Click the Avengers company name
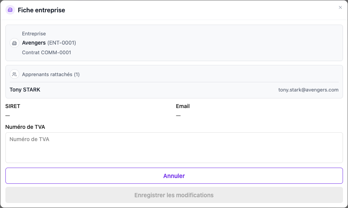Screen dimensions: 348x208 click(x=34, y=43)
